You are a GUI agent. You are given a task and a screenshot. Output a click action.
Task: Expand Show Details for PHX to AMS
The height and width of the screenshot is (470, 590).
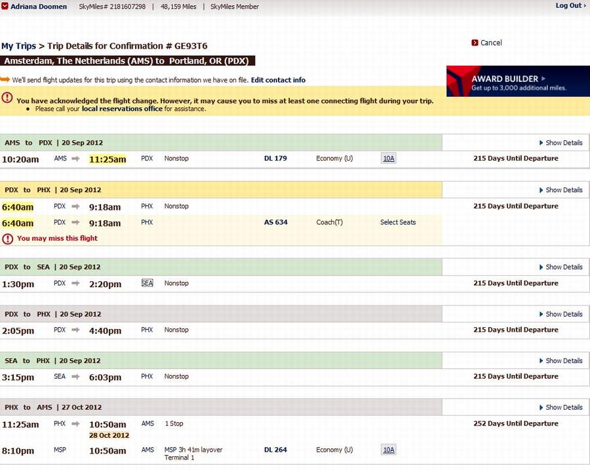560,408
